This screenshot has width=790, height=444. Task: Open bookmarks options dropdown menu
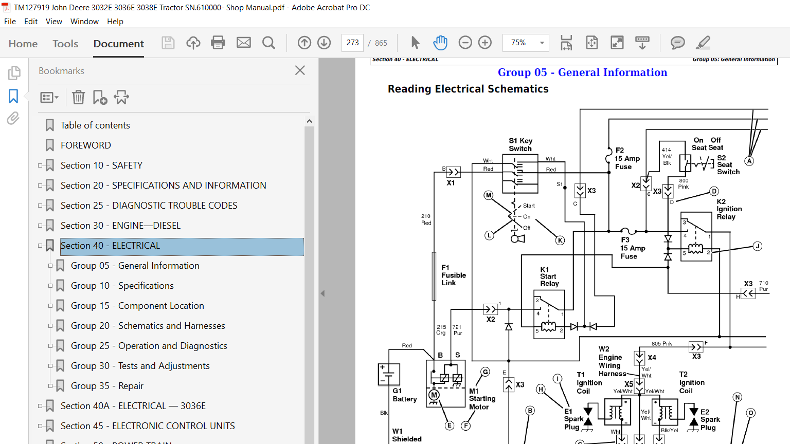[x=49, y=97]
